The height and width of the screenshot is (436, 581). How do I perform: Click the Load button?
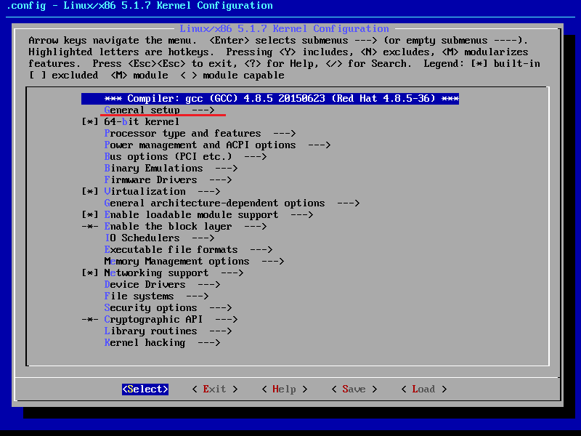coord(424,389)
